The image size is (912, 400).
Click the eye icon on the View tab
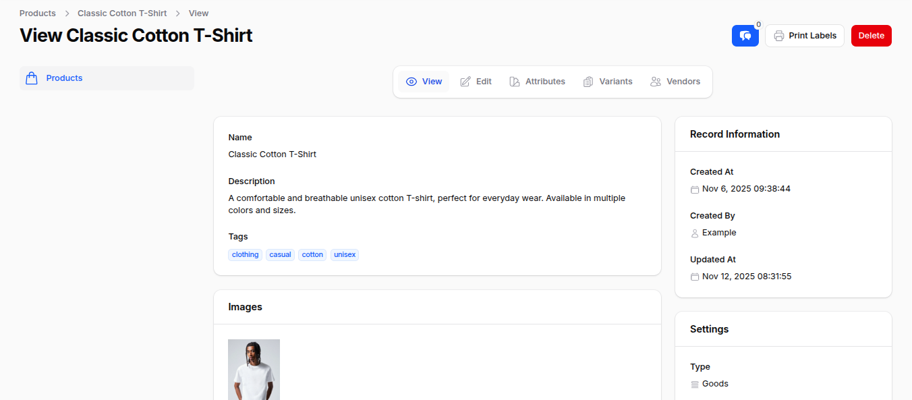pos(412,81)
